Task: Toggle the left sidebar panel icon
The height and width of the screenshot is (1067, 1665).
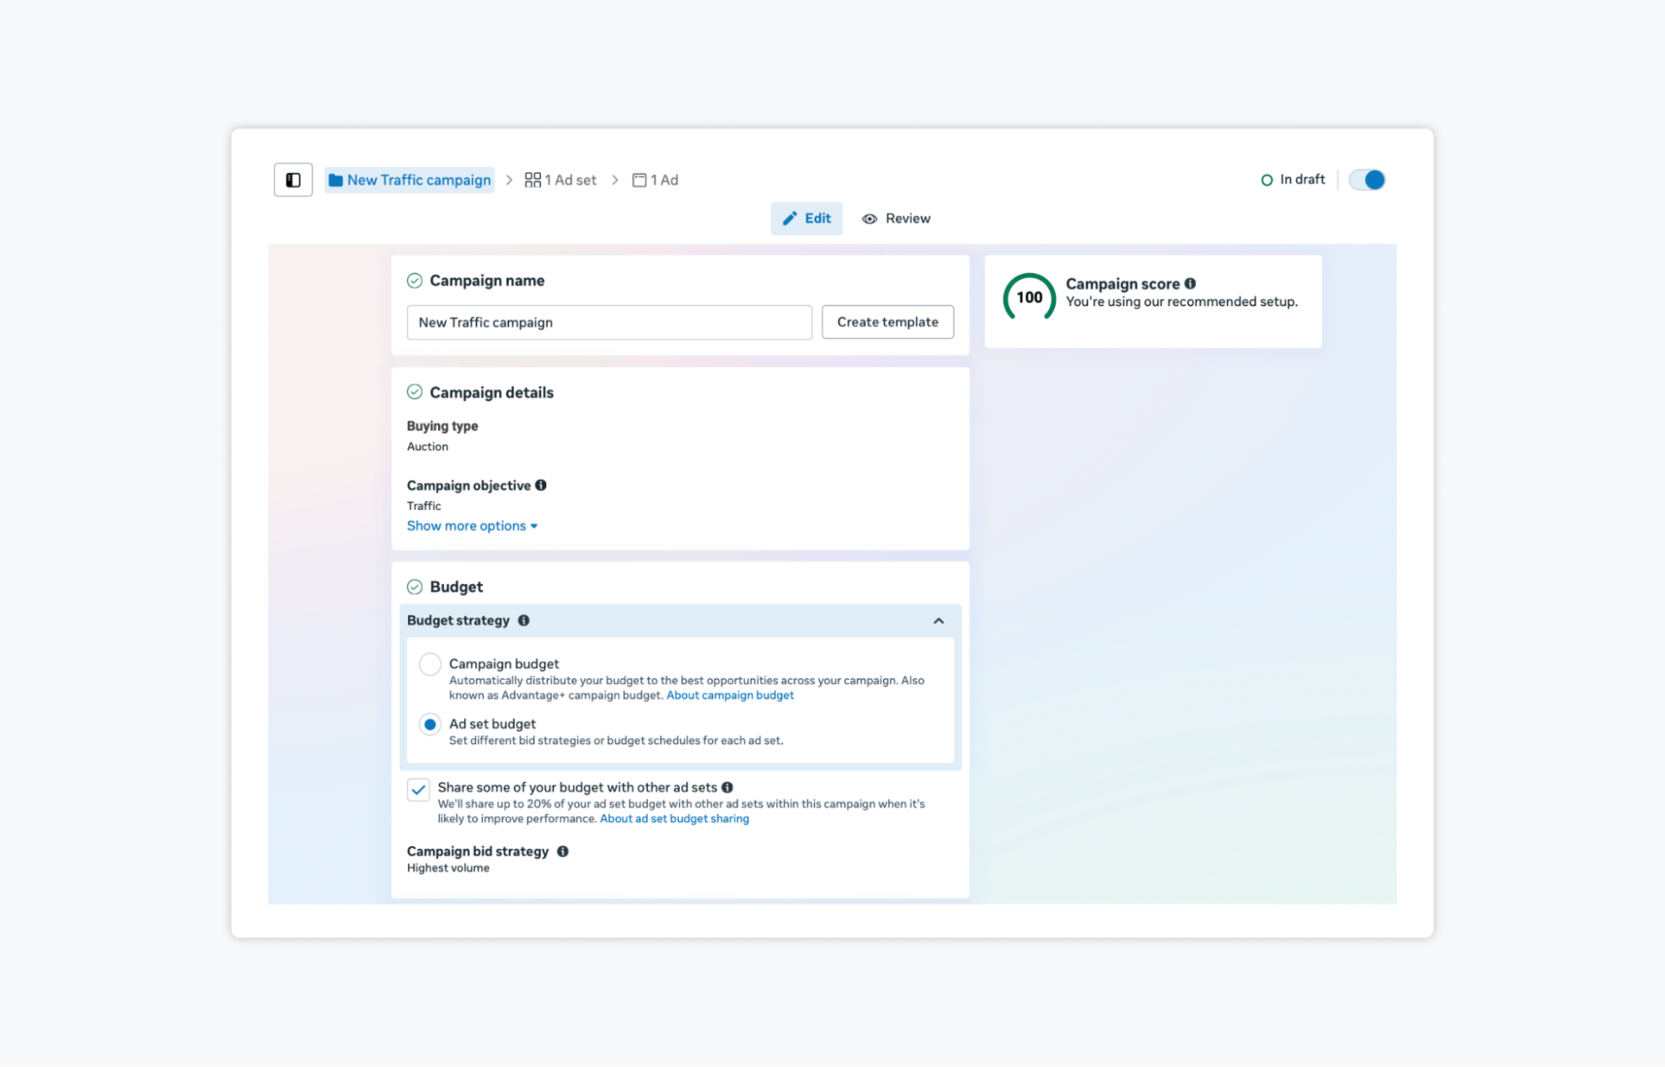Action: pos(293,180)
